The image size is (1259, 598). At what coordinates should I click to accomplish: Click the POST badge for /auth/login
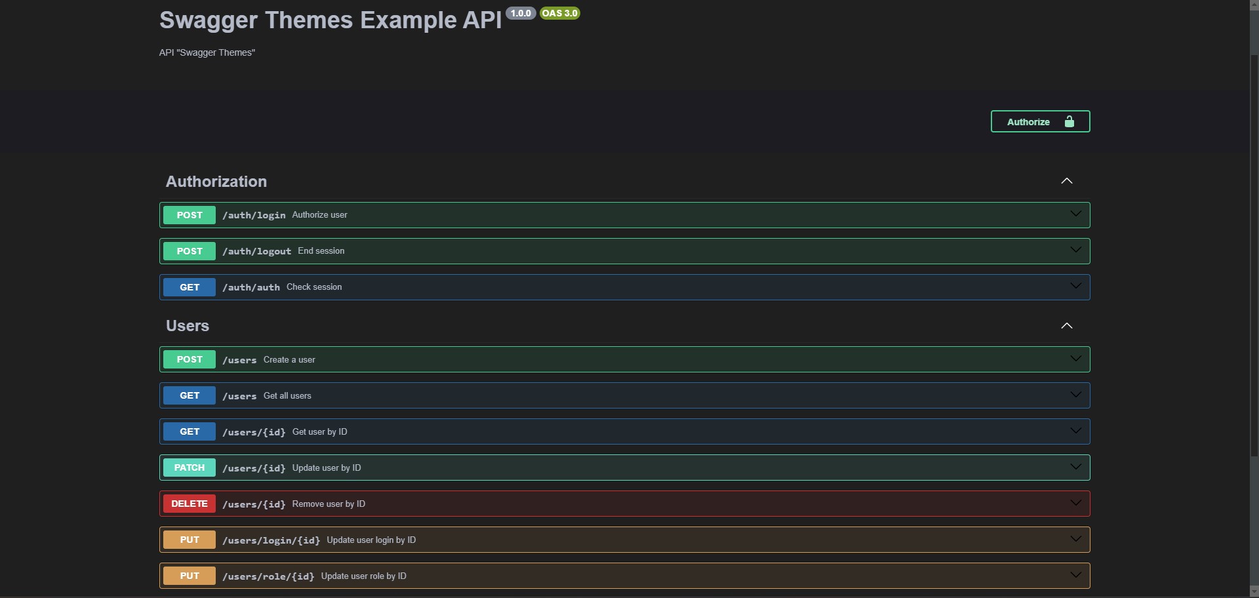point(190,215)
